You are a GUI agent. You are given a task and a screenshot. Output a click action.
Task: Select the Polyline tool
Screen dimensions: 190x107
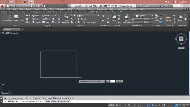[9, 18]
